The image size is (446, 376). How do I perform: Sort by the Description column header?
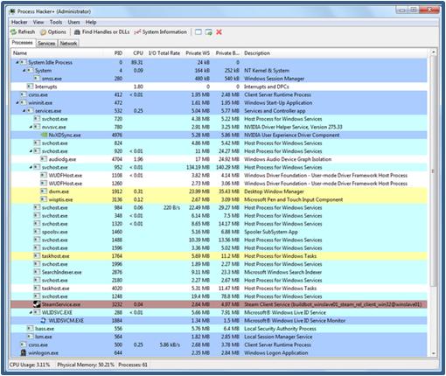pos(335,53)
